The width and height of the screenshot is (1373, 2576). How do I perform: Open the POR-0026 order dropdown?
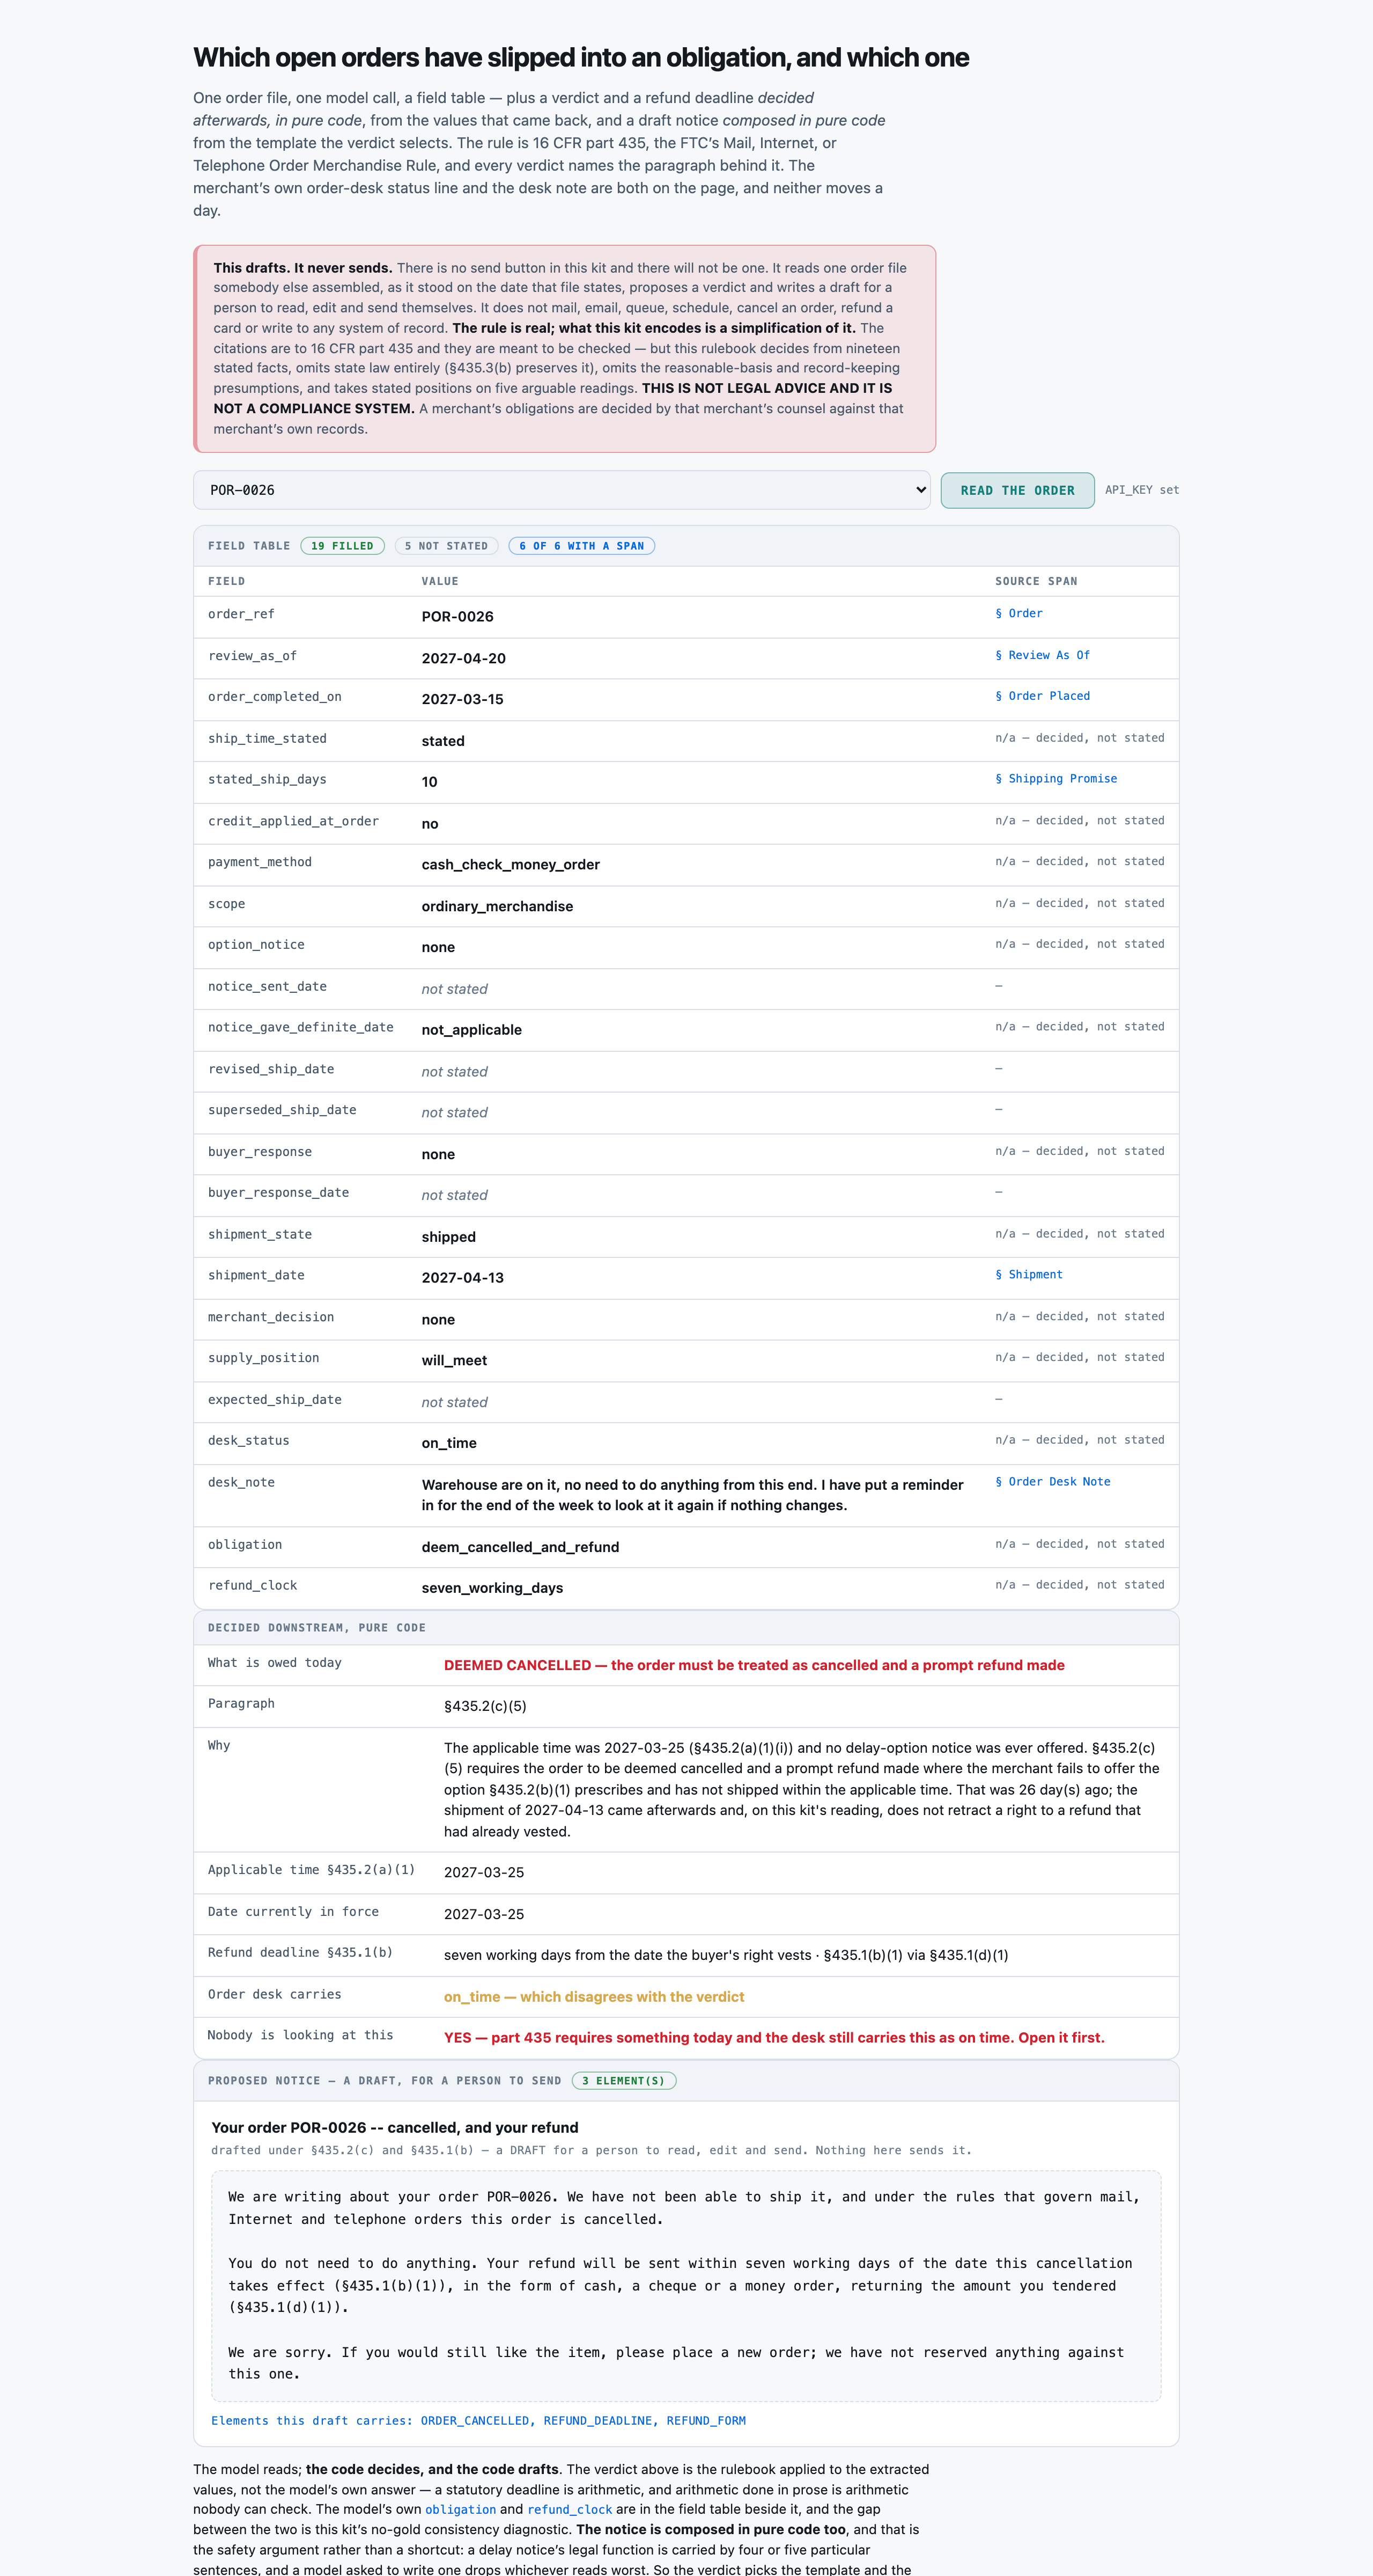pyautogui.click(x=562, y=490)
